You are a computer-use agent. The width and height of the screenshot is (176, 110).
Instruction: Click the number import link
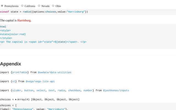click(x=88, y=90)
